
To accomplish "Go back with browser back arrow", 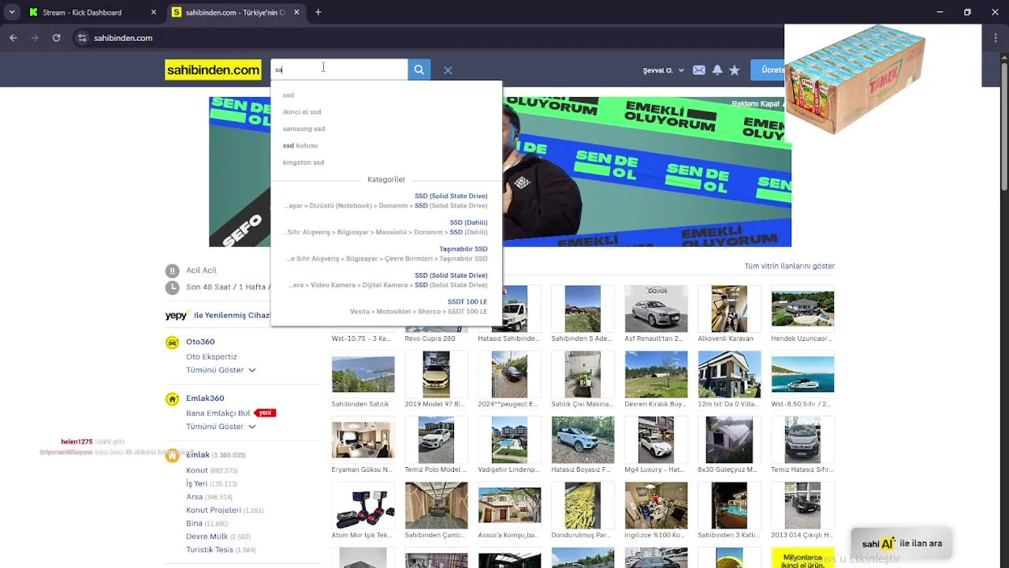I will (13, 38).
